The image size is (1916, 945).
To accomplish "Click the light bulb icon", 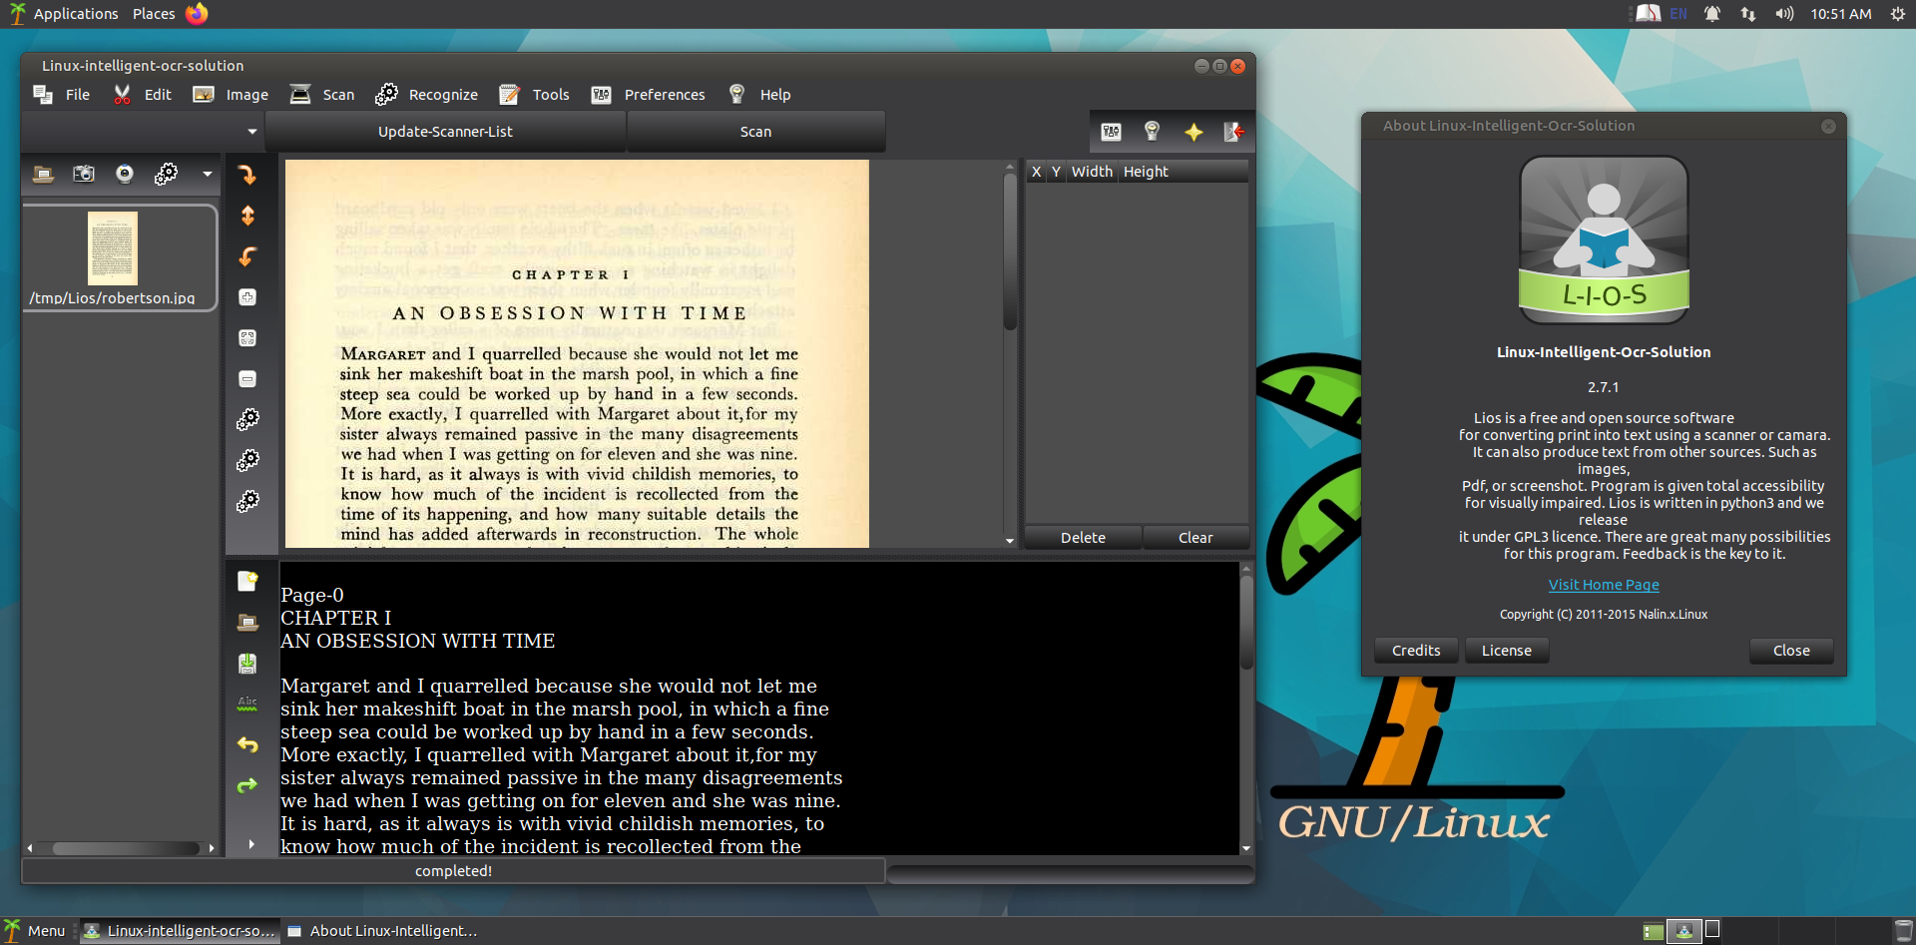I will [x=1152, y=132].
